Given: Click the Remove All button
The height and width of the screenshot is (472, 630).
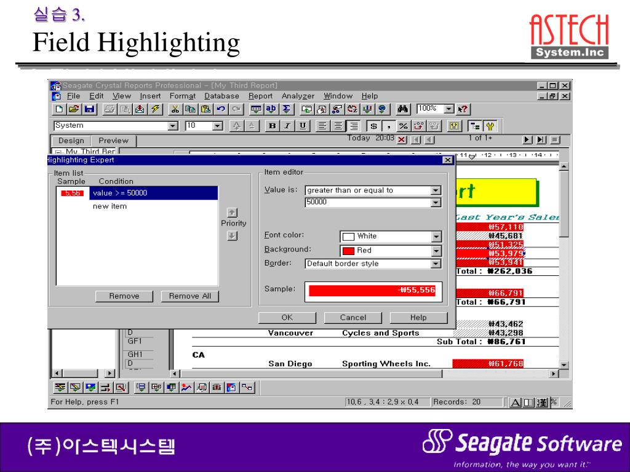Looking at the screenshot, I should click(x=189, y=296).
